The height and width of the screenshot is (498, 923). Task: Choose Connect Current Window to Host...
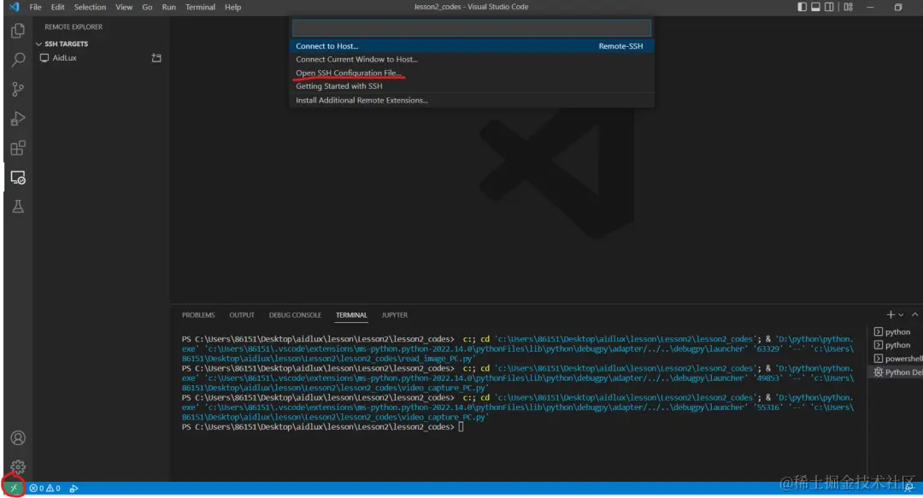tap(472, 59)
